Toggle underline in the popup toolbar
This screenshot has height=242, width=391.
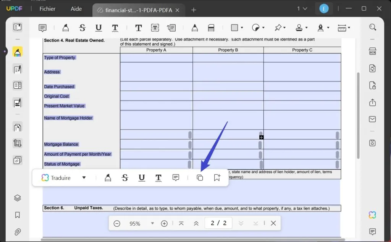(x=142, y=177)
